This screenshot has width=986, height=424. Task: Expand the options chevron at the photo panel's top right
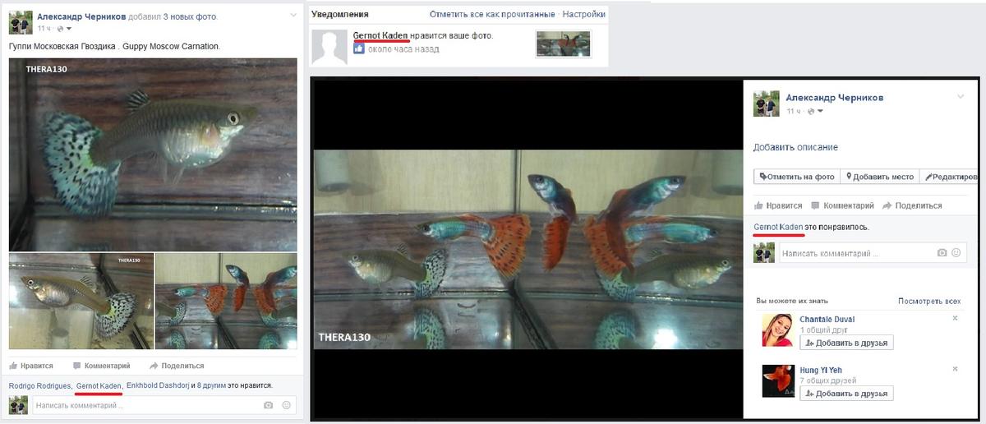(960, 97)
